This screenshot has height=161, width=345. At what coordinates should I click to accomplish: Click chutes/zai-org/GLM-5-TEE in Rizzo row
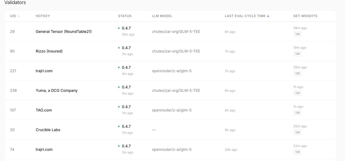(176, 51)
